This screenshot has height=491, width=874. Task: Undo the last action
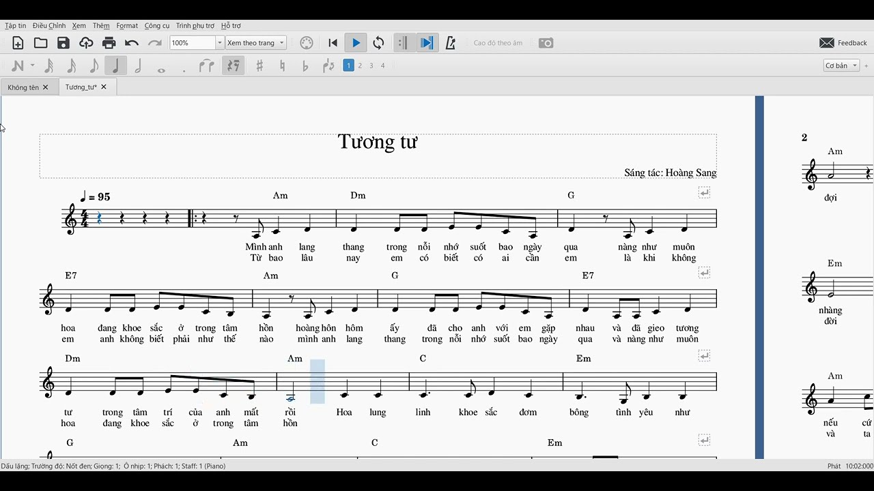(x=132, y=43)
